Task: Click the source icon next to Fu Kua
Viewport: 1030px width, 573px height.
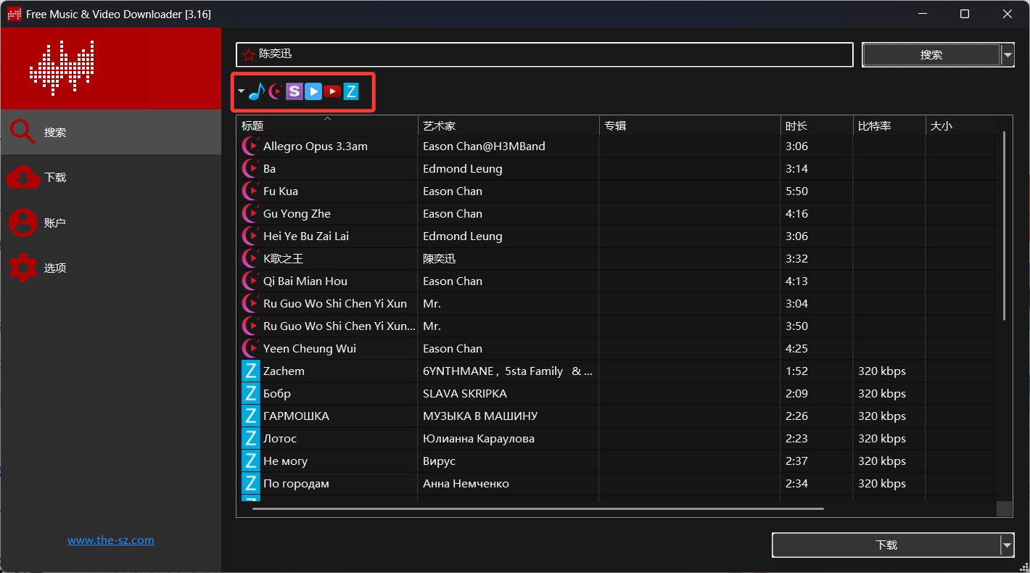Action: (250, 191)
